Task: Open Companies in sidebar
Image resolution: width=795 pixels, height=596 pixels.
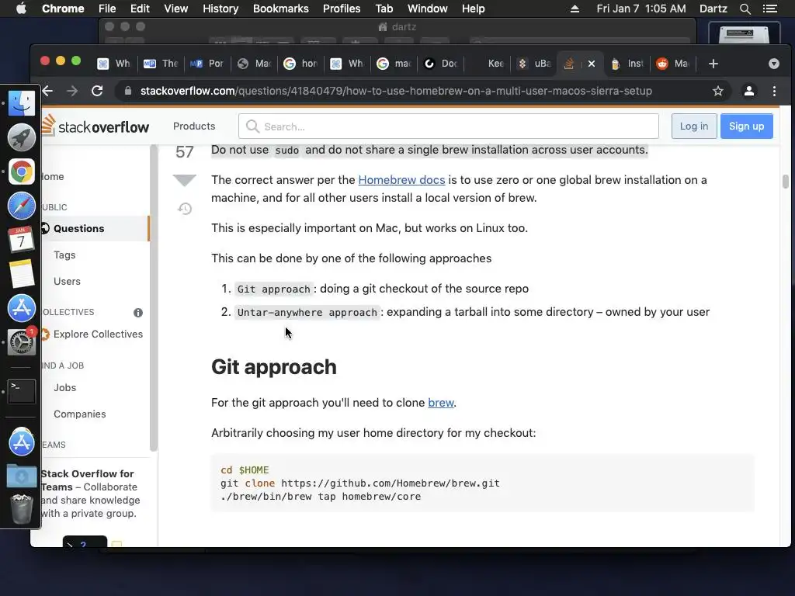Action: coord(80,414)
